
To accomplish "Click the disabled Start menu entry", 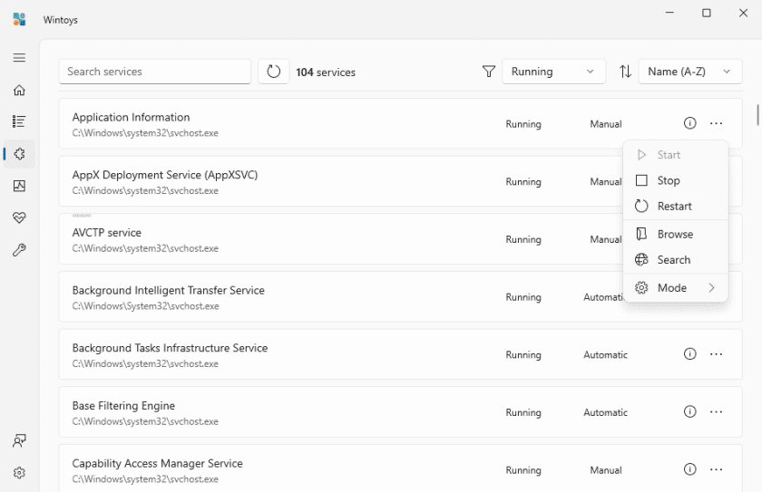I will pyautogui.click(x=676, y=155).
